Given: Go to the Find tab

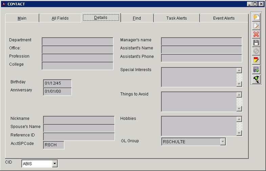Looking at the screenshot, I should pos(137,18).
